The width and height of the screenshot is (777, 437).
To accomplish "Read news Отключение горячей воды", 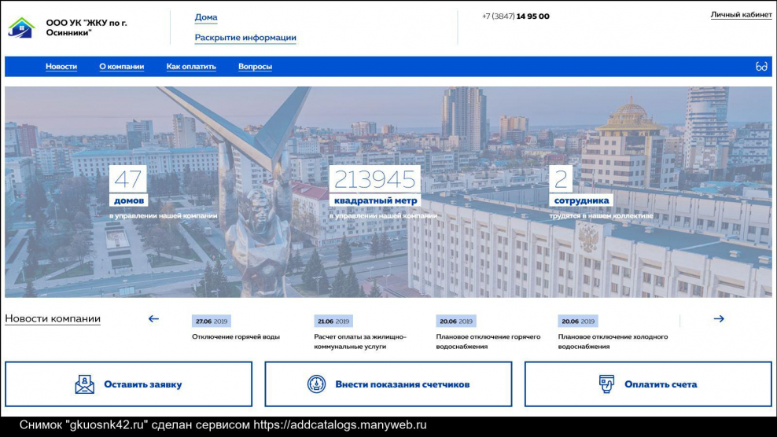I will point(235,337).
